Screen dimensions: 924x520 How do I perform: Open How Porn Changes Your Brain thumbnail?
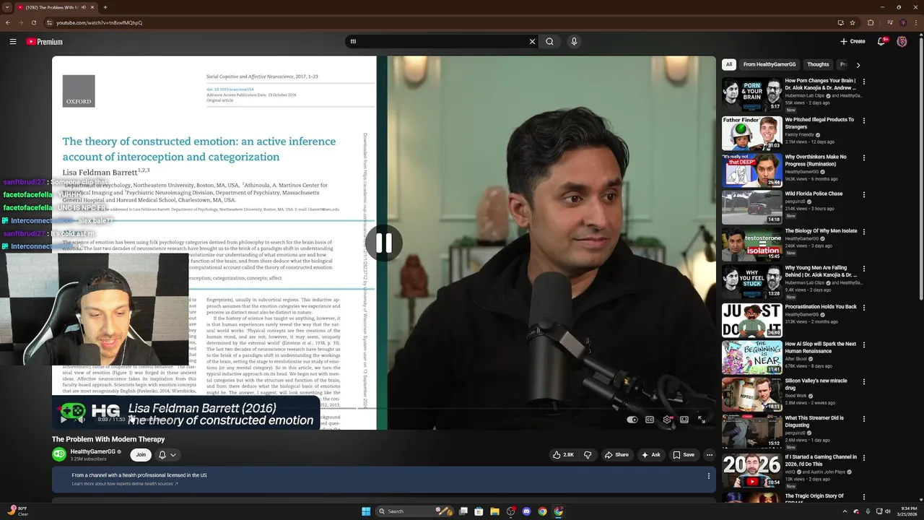752,95
